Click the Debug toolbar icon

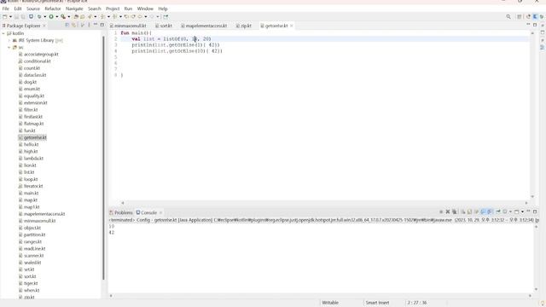39,17
